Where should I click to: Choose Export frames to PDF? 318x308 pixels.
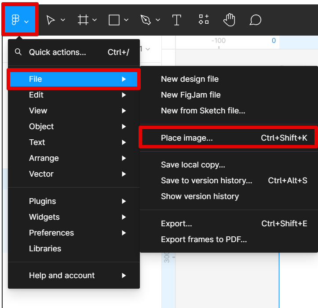(x=204, y=239)
